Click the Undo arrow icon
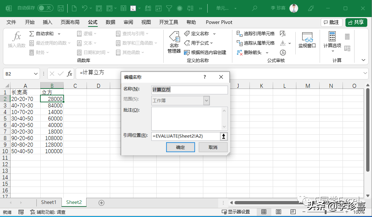This screenshot has height=217, width=372. click(x=84, y=8)
